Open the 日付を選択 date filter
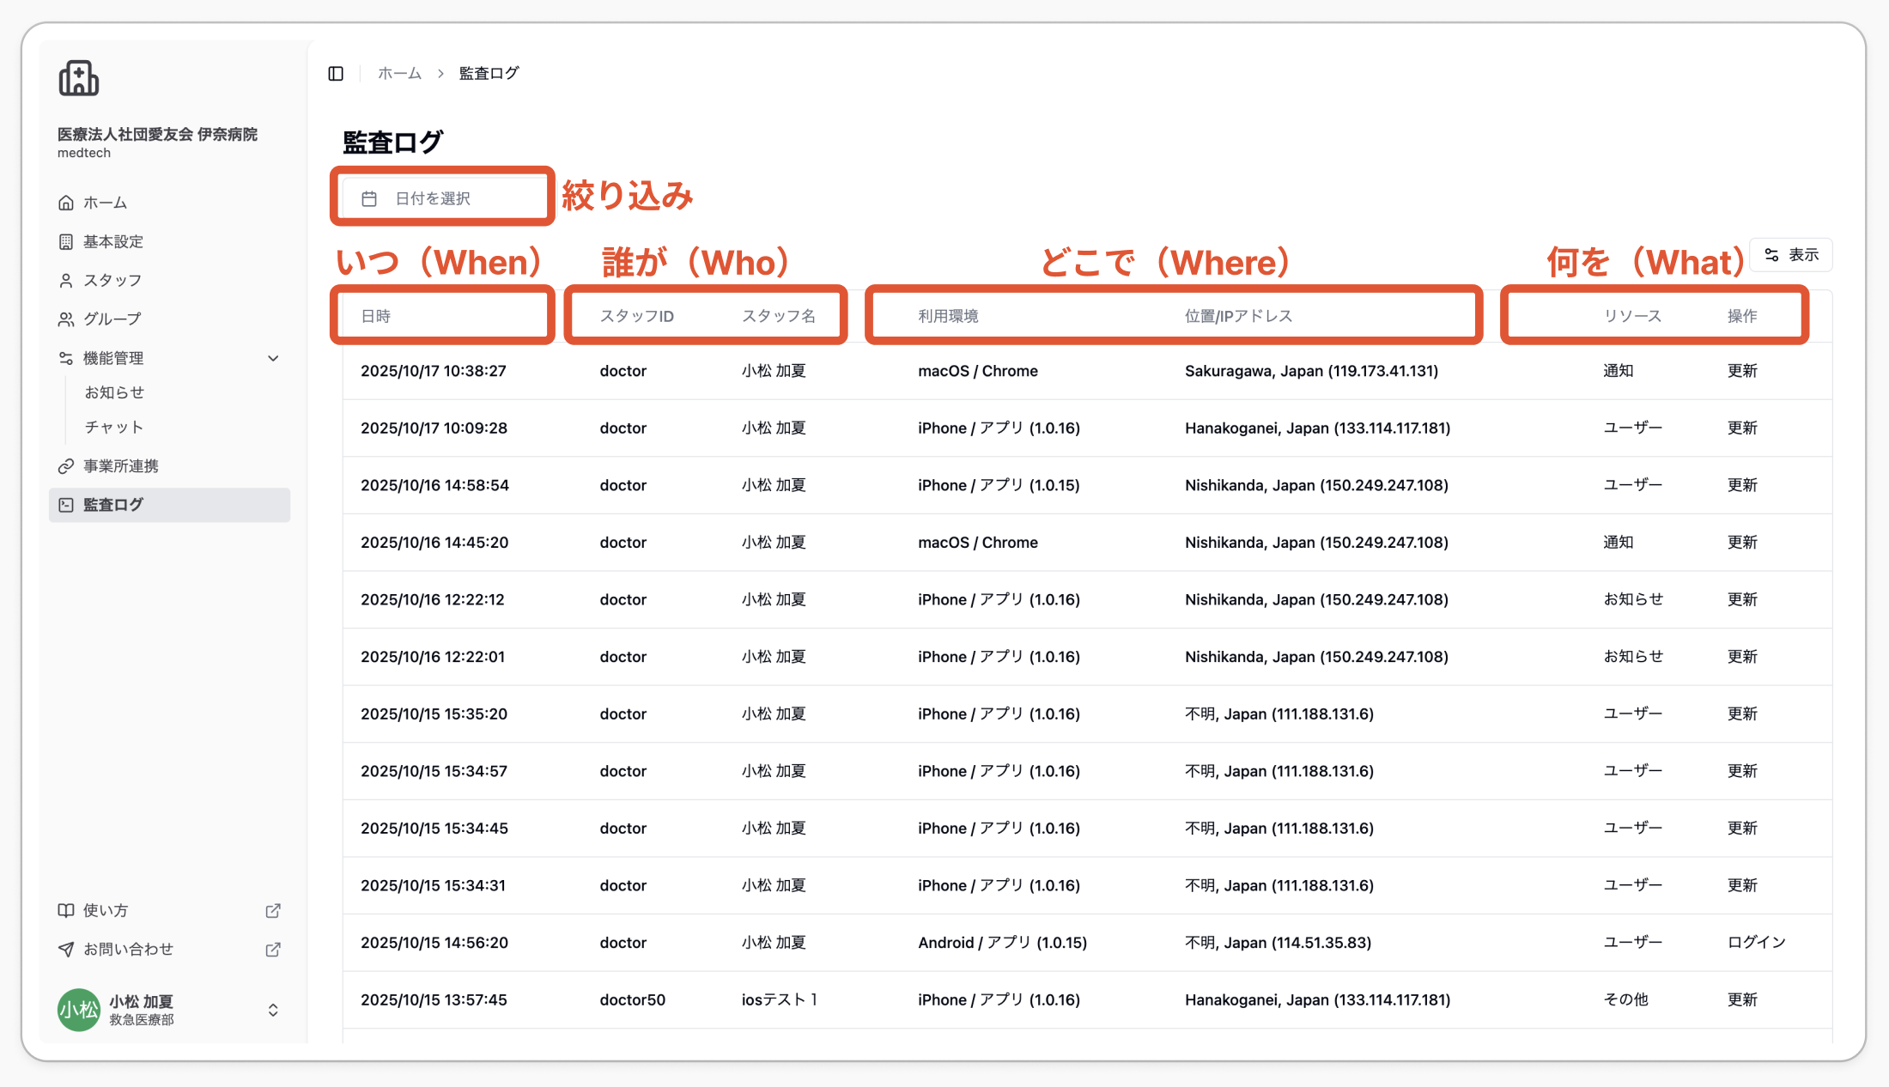The image size is (1889, 1087). tap(442, 198)
